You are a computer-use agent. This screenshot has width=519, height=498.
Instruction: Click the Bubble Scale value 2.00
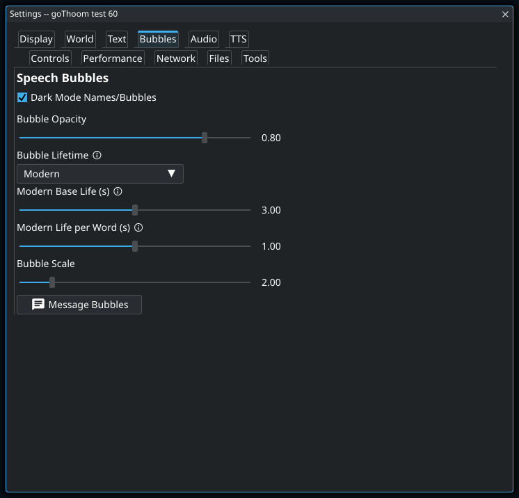[x=271, y=282]
